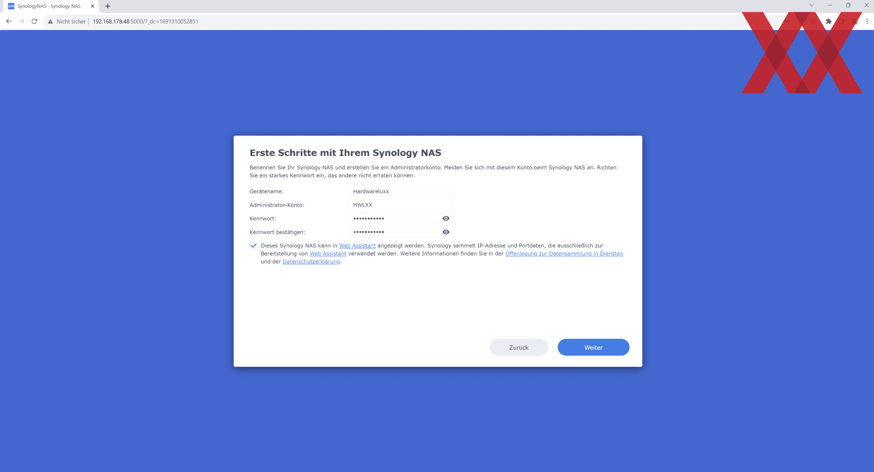Screen dimensions: 874x472
Task: Click the browser back arrow
Action: click(x=9, y=21)
